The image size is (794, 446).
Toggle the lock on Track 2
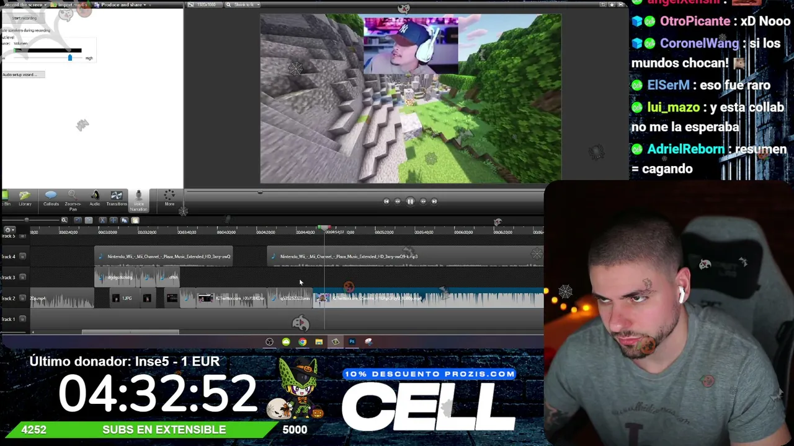(x=23, y=299)
